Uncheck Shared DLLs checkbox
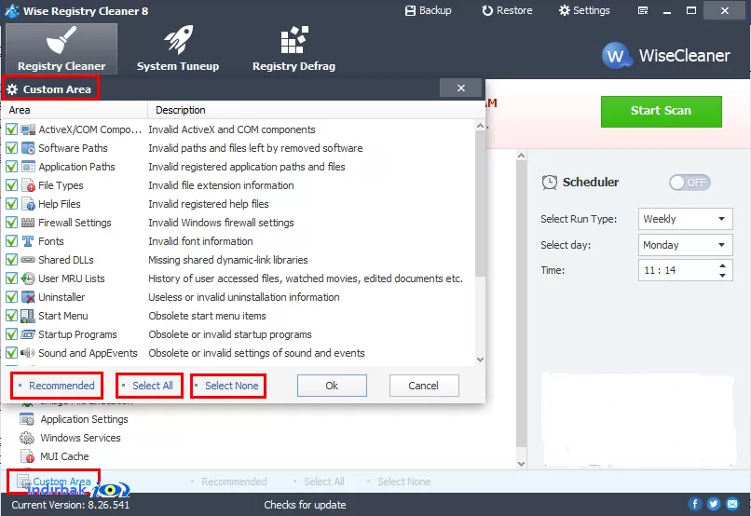This screenshot has width=751, height=516. click(11, 260)
